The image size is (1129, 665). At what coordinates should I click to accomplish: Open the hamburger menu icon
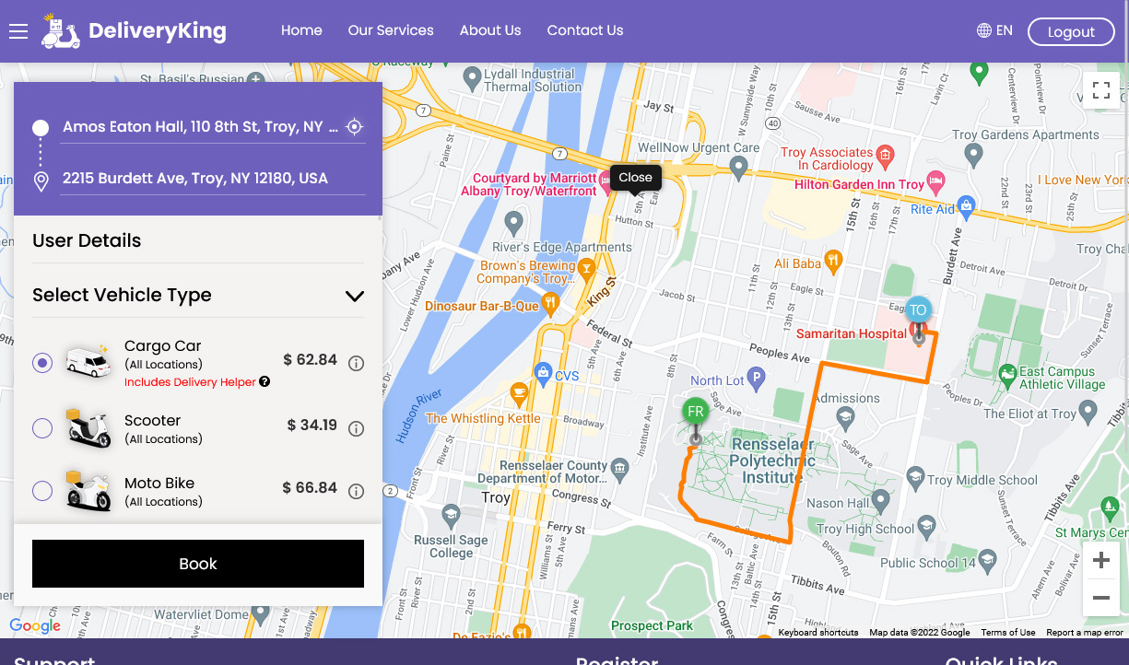(18, 31)
